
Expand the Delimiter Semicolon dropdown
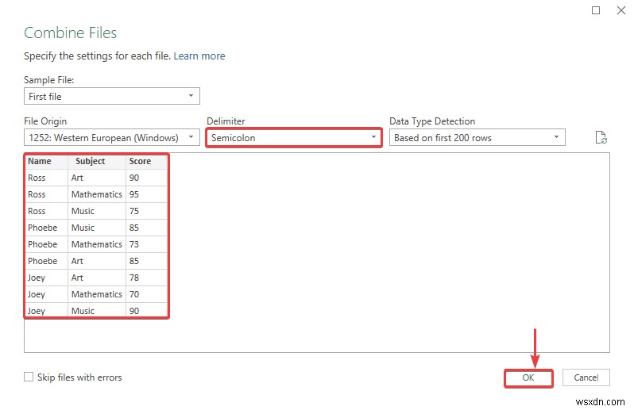tap(294, 138)
